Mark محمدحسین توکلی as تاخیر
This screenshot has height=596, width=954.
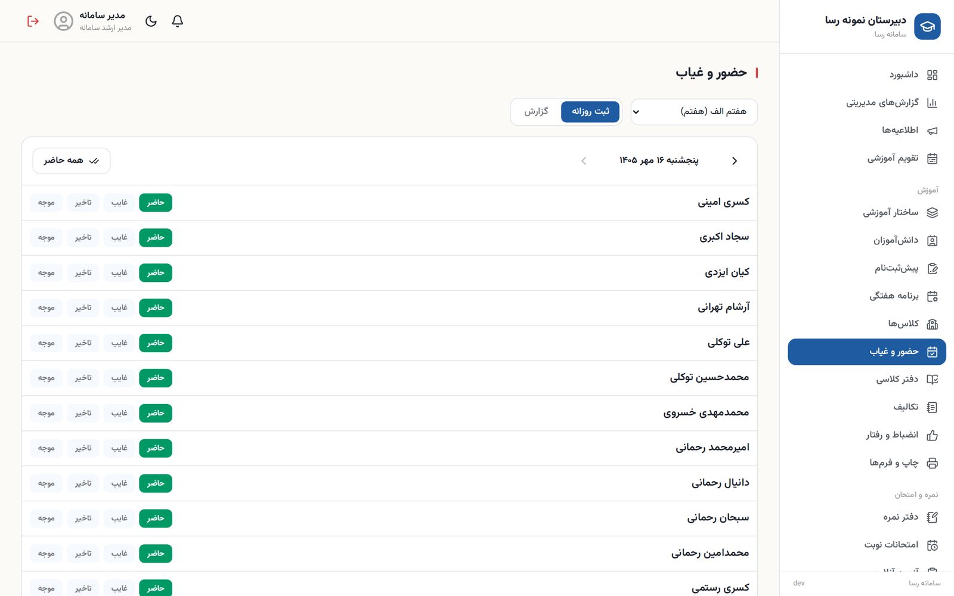[83, 378]
